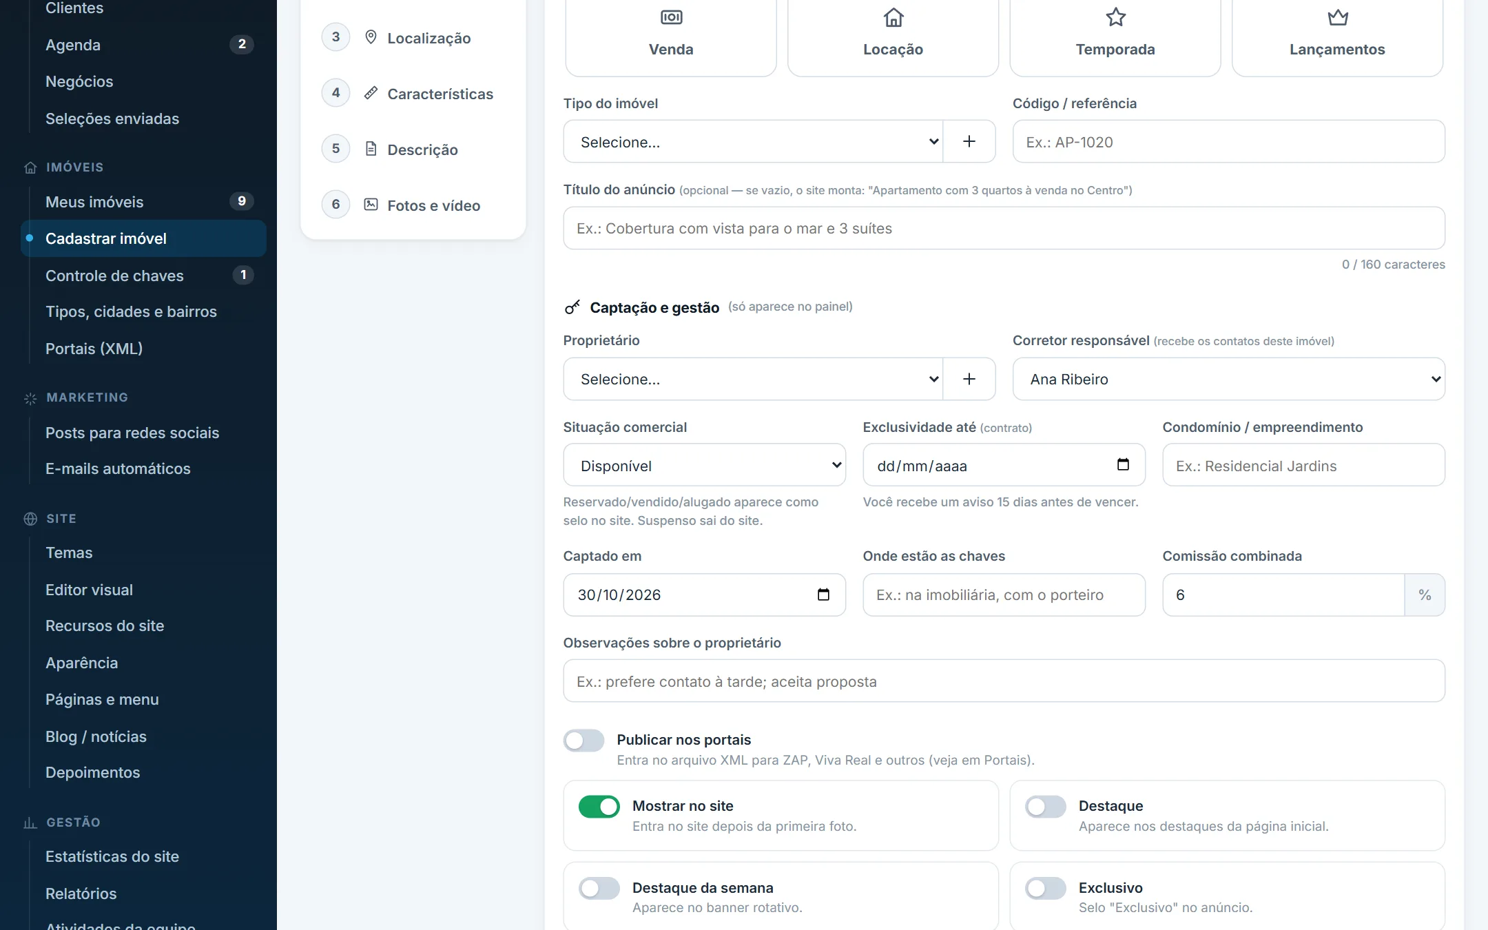Image resolution: width=1488 pixels, height=930 pixels.
Task: Open Blog / notícias page
Action: coord(143,736)
